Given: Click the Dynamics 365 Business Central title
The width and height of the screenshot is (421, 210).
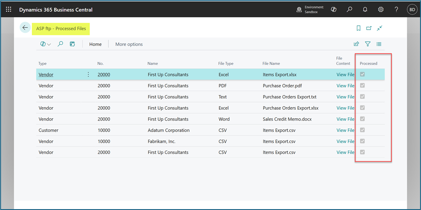Looking at the screenshot, I should 56,9.
